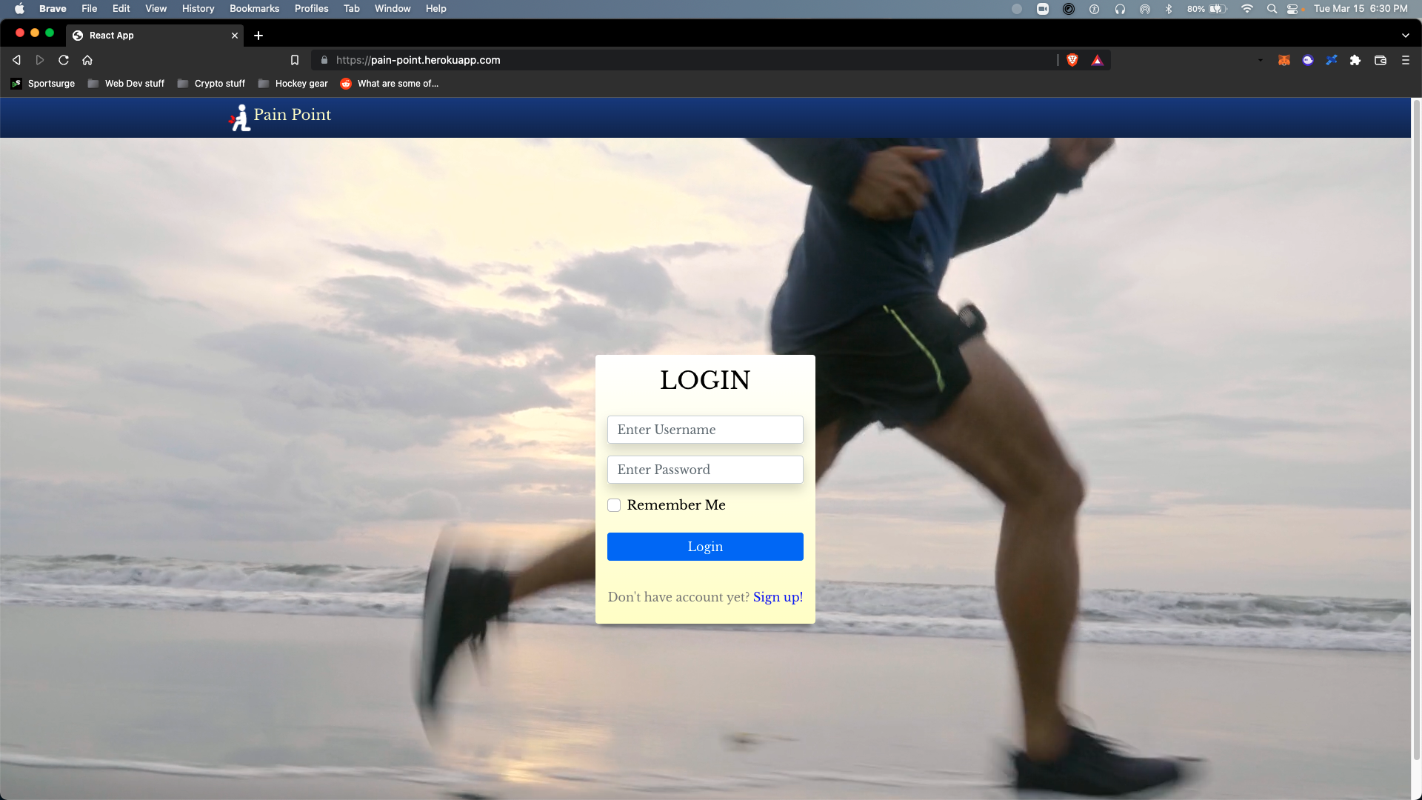Open the Brave Wallet icon

1380,60
